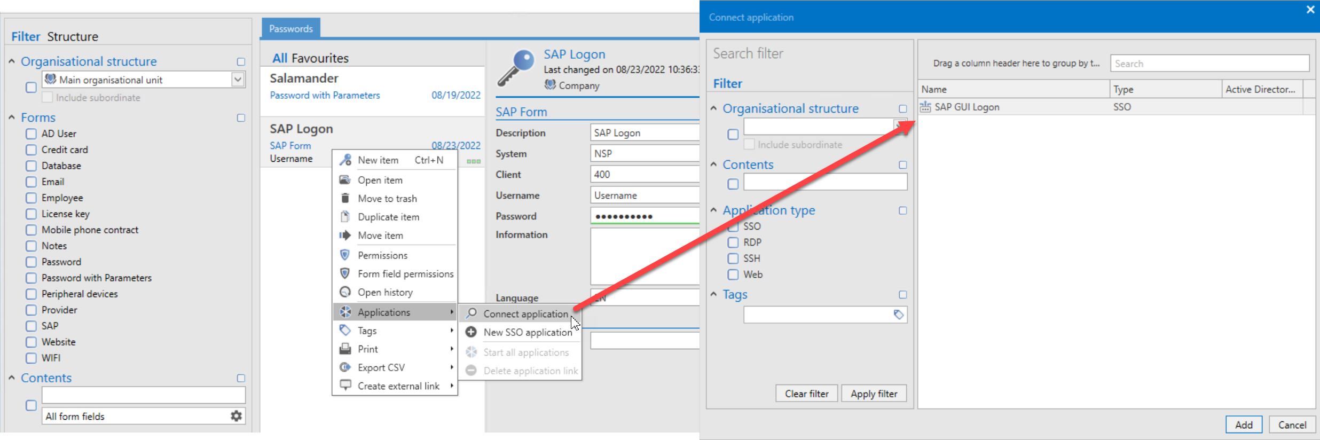Image resolution: width=1320 pixels, height=440 pixels.
Task: Click the Clear filter button
Action: coord(806,394)
